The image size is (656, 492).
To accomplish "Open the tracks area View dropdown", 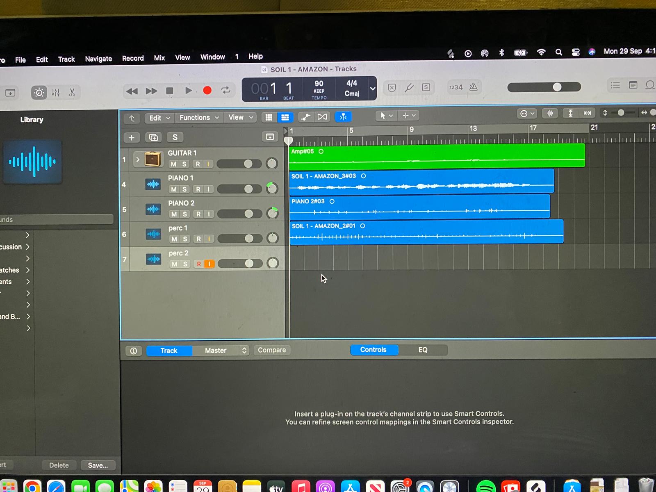I will click(x=240, y=118).
